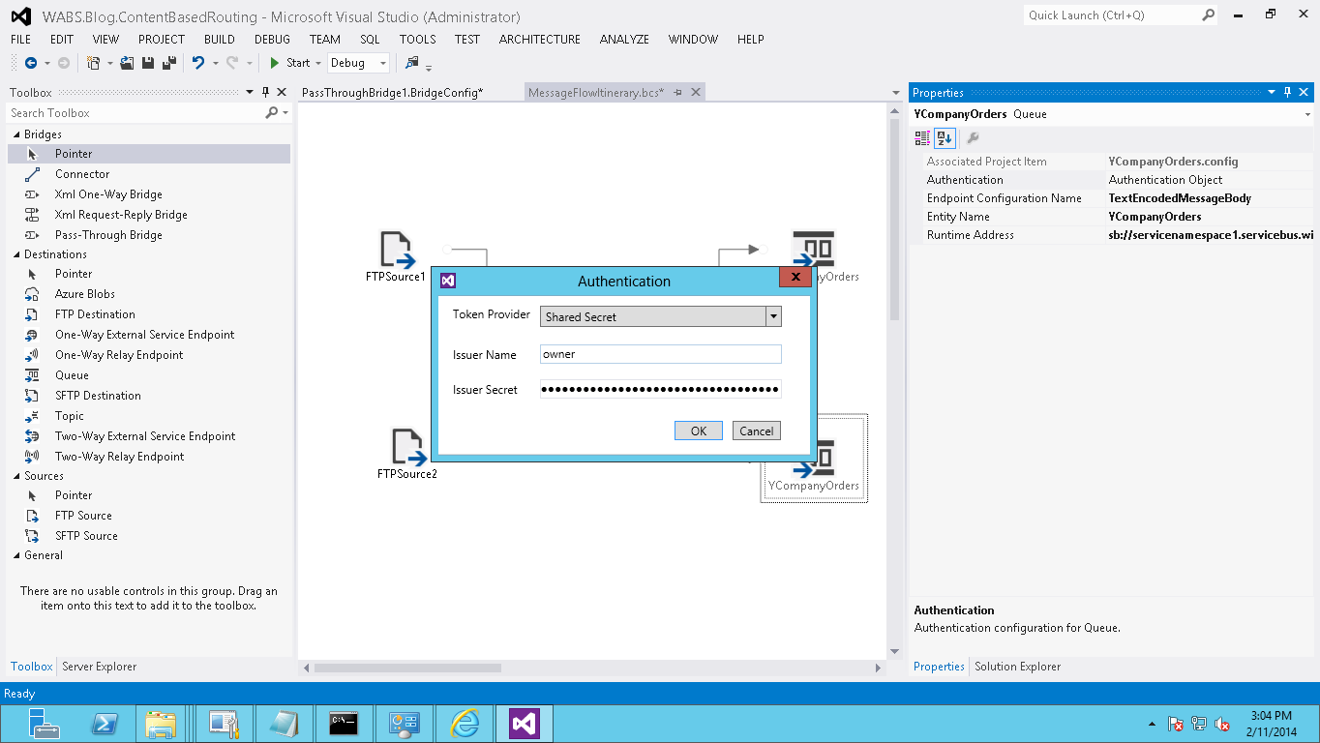Collapse the General toolbox group
This screenshot has width=1320, height=743.
(16, 555)
